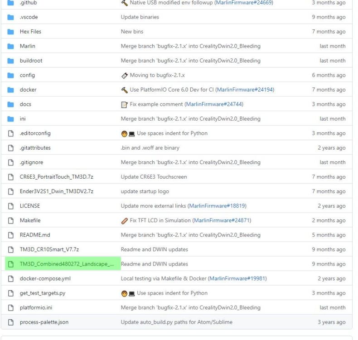
Task: Click the 'Fix example comment' commit text
Action: point(156,104)
